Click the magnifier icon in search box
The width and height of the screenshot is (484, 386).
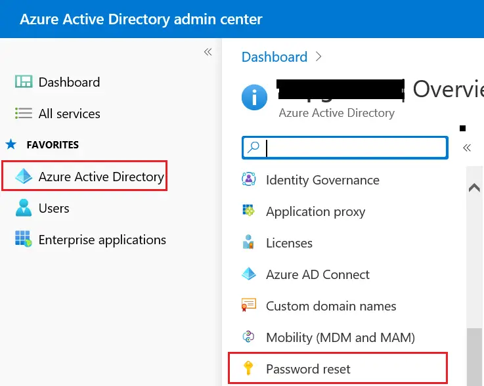(253, 148)
